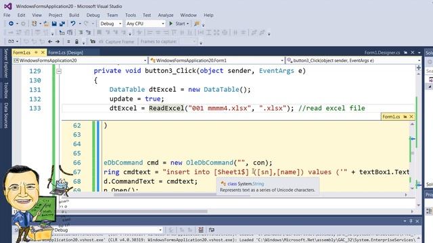The image size is (433, 243).
Task: Open the Toolbox side tab
Action: tap(6, 90)
